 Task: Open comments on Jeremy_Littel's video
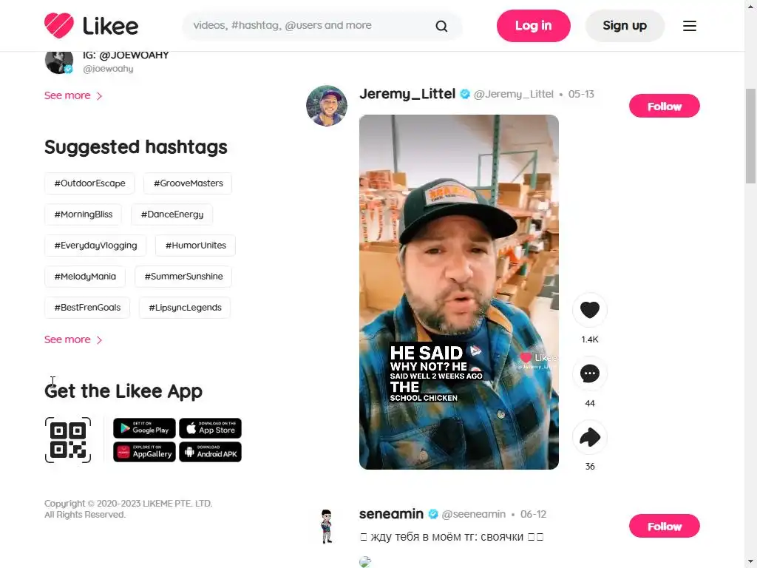pos(589,373)
